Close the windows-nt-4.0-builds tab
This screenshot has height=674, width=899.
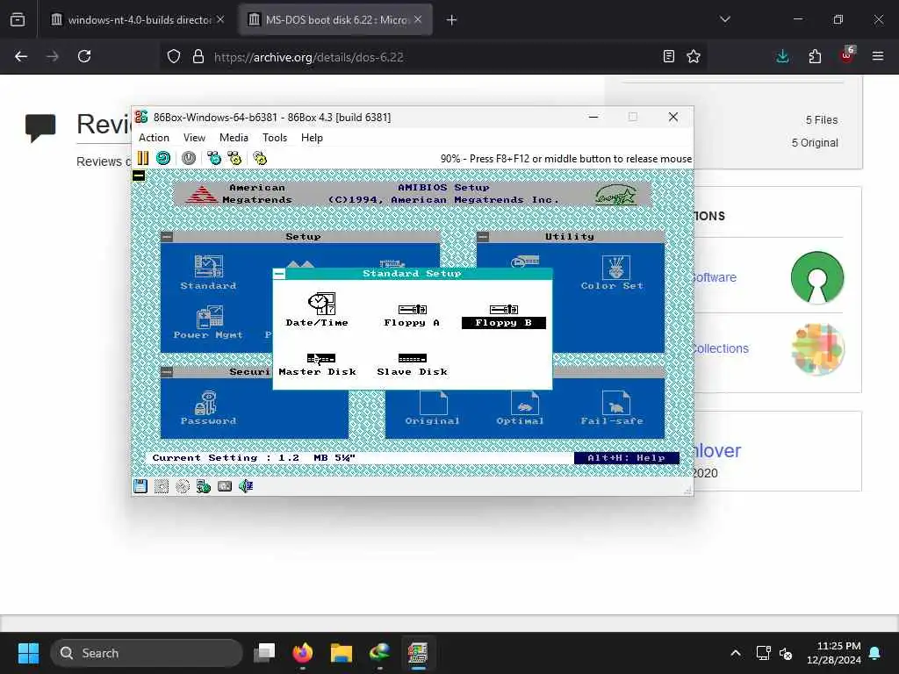click(220, 19)
